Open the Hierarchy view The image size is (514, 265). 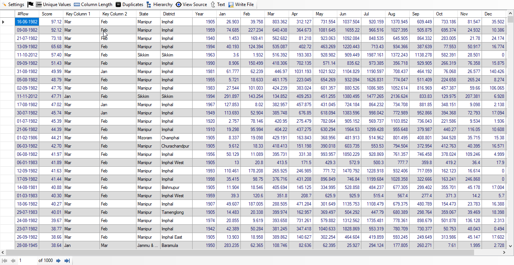click(x=159, y=5)
